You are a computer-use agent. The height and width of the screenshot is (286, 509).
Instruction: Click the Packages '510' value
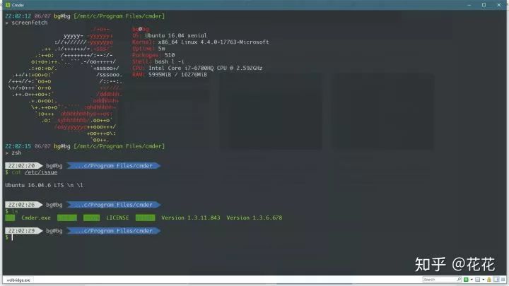170,55
